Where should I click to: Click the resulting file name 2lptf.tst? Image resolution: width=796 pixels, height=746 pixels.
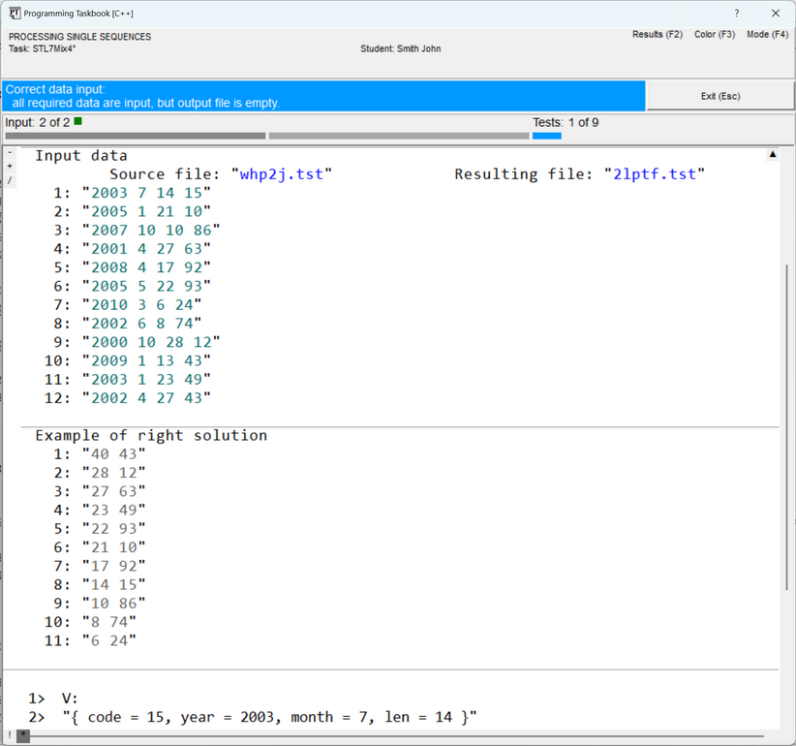(x=655, y=174)
